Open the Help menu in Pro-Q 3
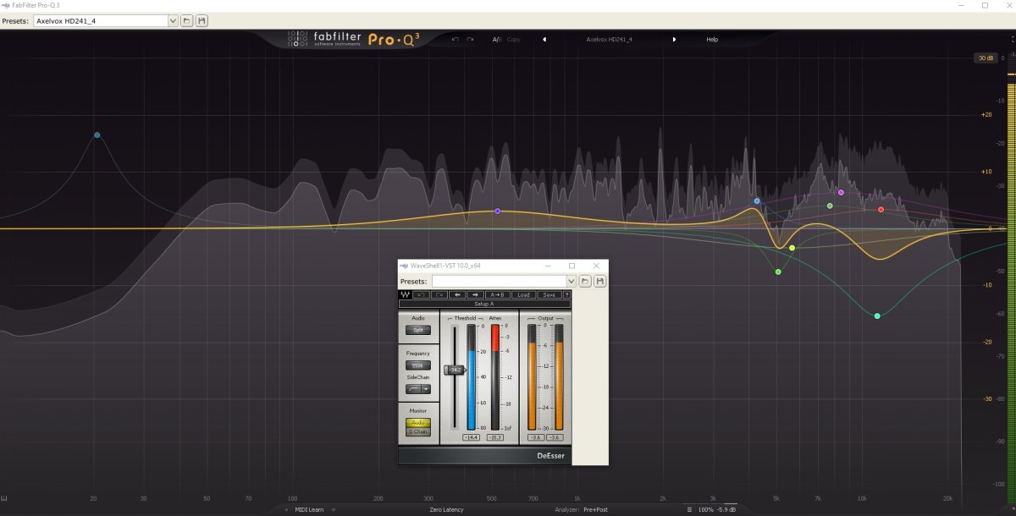This screenshot has width=1016, height=516. tap(712, 39)
